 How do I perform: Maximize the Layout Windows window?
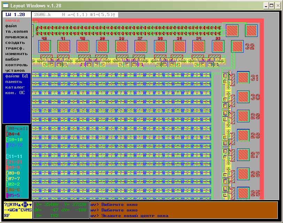tap(271, 6)
